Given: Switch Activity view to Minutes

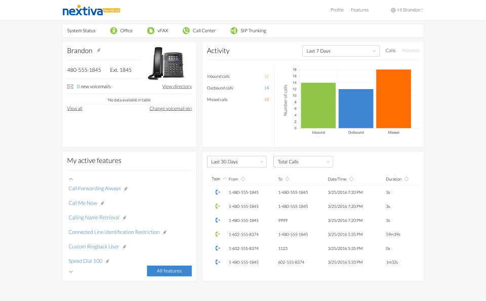Looking at the screenshot, I should click(x=411, y=51).
